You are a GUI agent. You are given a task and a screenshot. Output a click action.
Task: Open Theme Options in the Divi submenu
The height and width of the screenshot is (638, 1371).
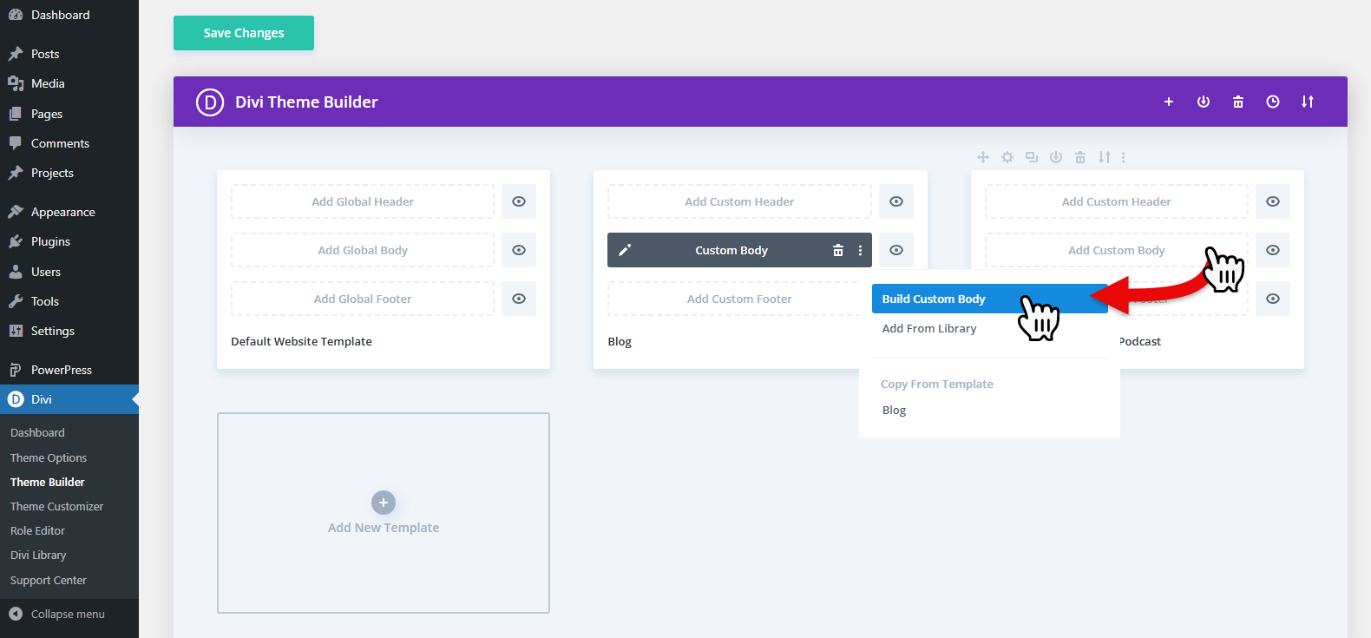coord(49,457)
